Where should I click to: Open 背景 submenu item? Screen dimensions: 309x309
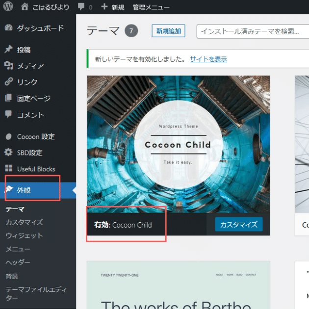[12, 276]
